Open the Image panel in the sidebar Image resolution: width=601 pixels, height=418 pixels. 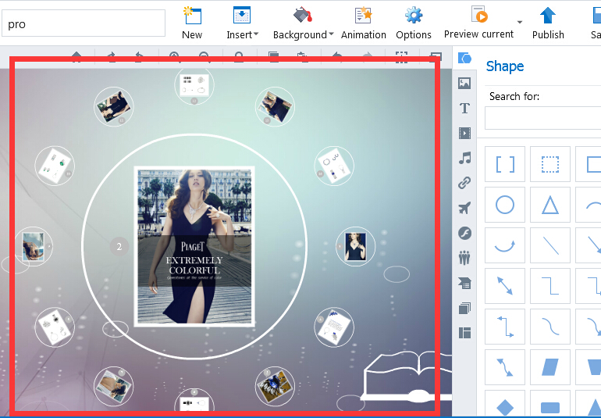[464, 83]
